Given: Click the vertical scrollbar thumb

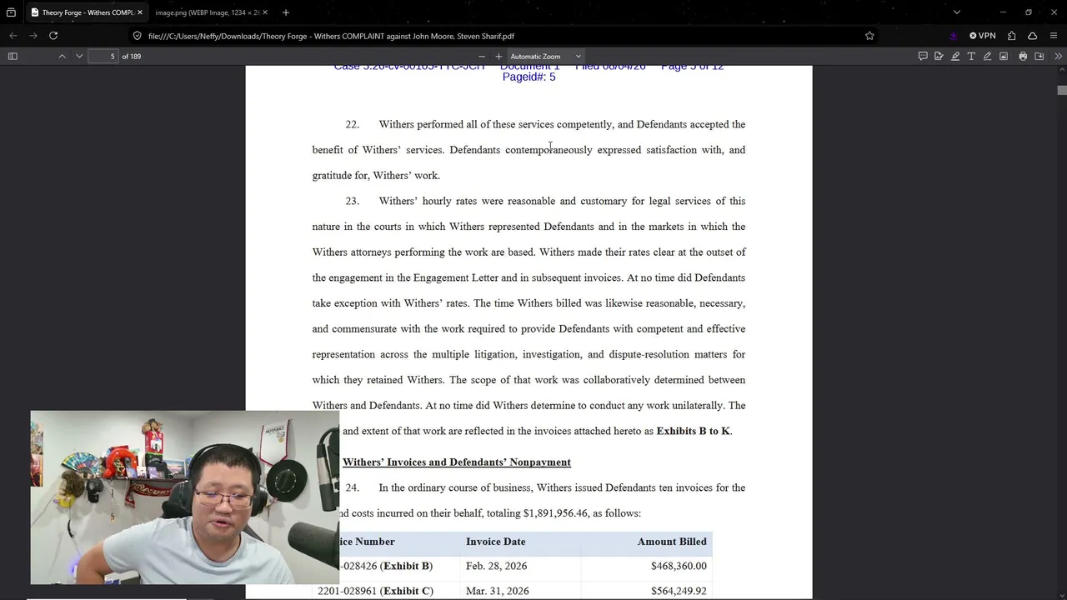Looking at the screenshot, I should (x=1061, y=90).
